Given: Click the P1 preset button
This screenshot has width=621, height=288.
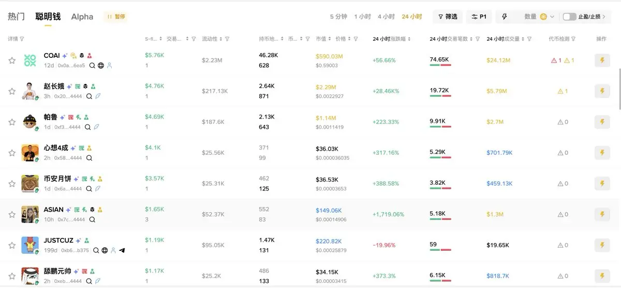Looking at the screenshot, I should [479, 17].
